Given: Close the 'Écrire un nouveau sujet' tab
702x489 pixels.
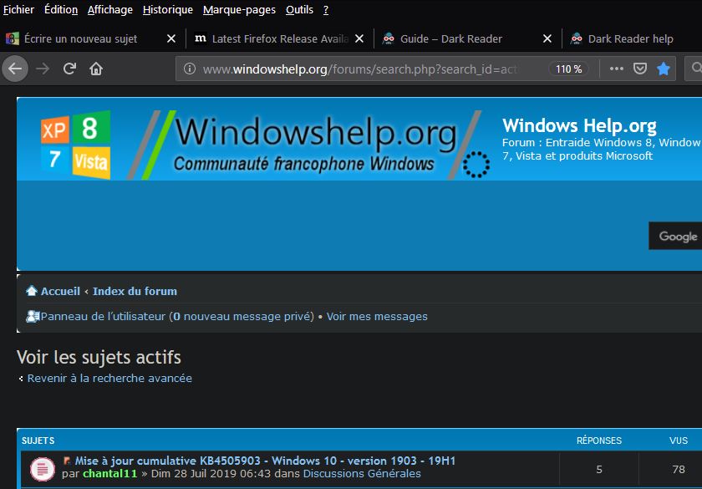Looking at the screenshot, I should pyautogui.click(x=171, y=39).
